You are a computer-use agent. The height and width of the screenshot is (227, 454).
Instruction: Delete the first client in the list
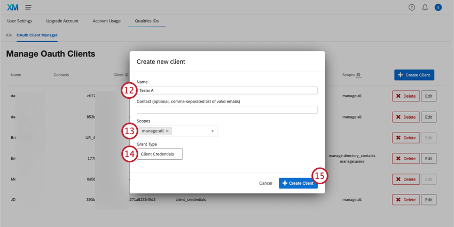[x=406, y=96]
